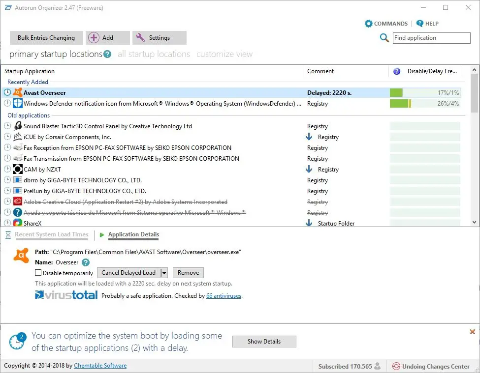Click the clock toggle on the CAM by NZXT row

click(x=7, y=169)
